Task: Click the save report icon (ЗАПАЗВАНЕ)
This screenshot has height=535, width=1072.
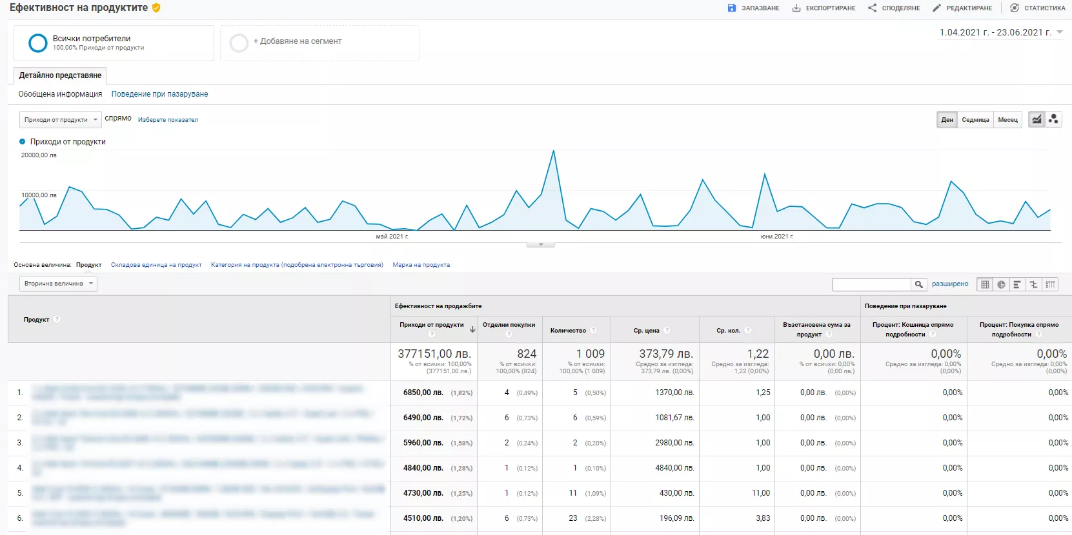Action: coord(731,8)
